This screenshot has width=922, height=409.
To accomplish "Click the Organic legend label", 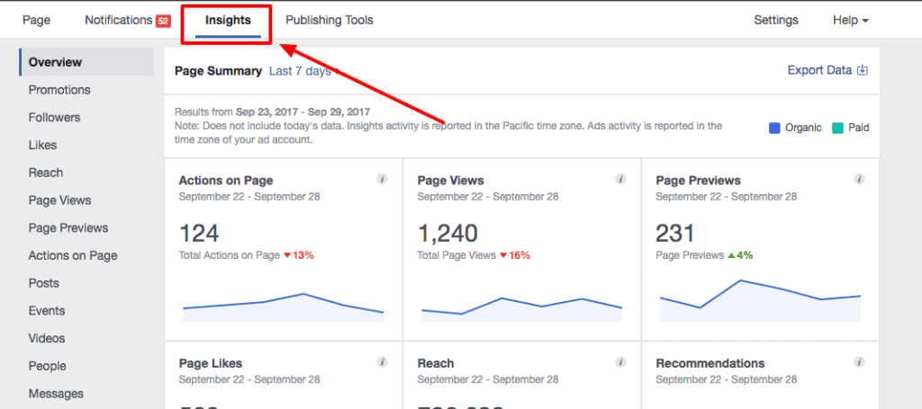I will [x=803, y=128].
